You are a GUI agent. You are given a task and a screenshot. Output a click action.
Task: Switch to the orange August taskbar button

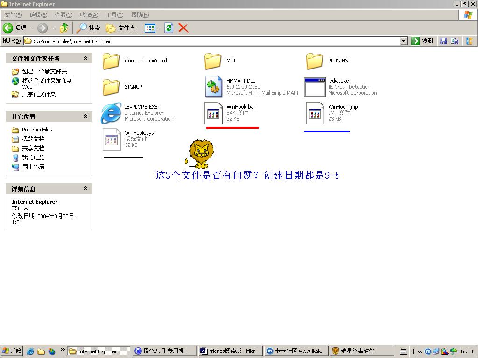[164, 351]
